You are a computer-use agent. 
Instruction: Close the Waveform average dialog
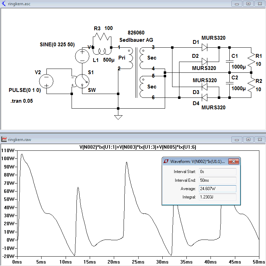click(x=234, y=161)
